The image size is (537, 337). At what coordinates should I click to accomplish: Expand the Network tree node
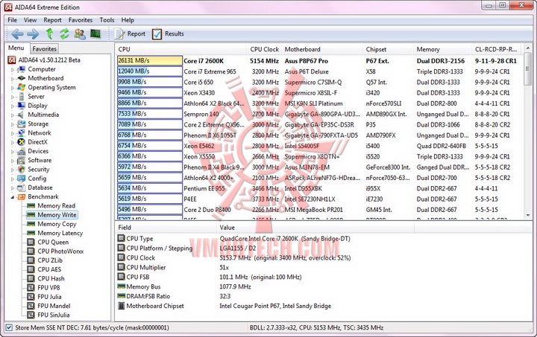point(13,133)
